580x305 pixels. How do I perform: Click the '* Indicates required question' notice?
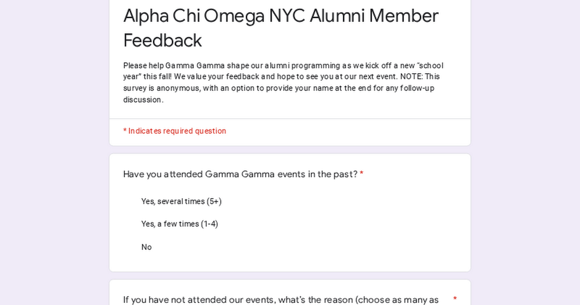(x=174, y=131)
